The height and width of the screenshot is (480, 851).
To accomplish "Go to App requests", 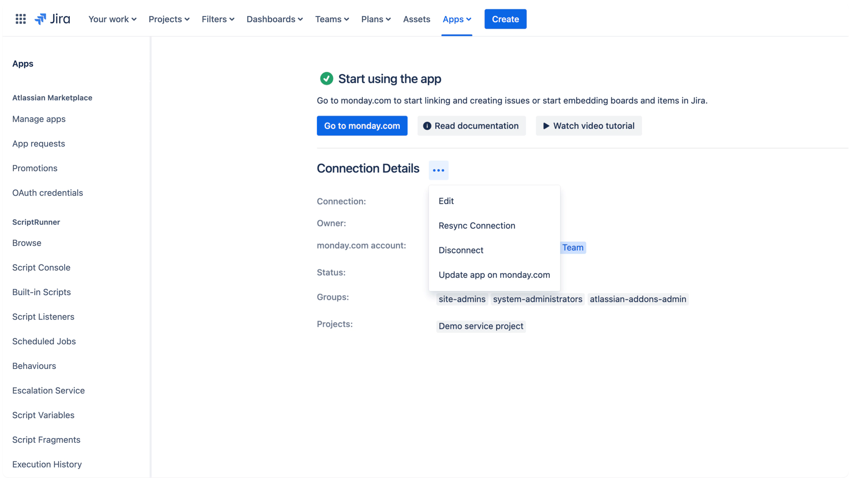I will (39, 144).
